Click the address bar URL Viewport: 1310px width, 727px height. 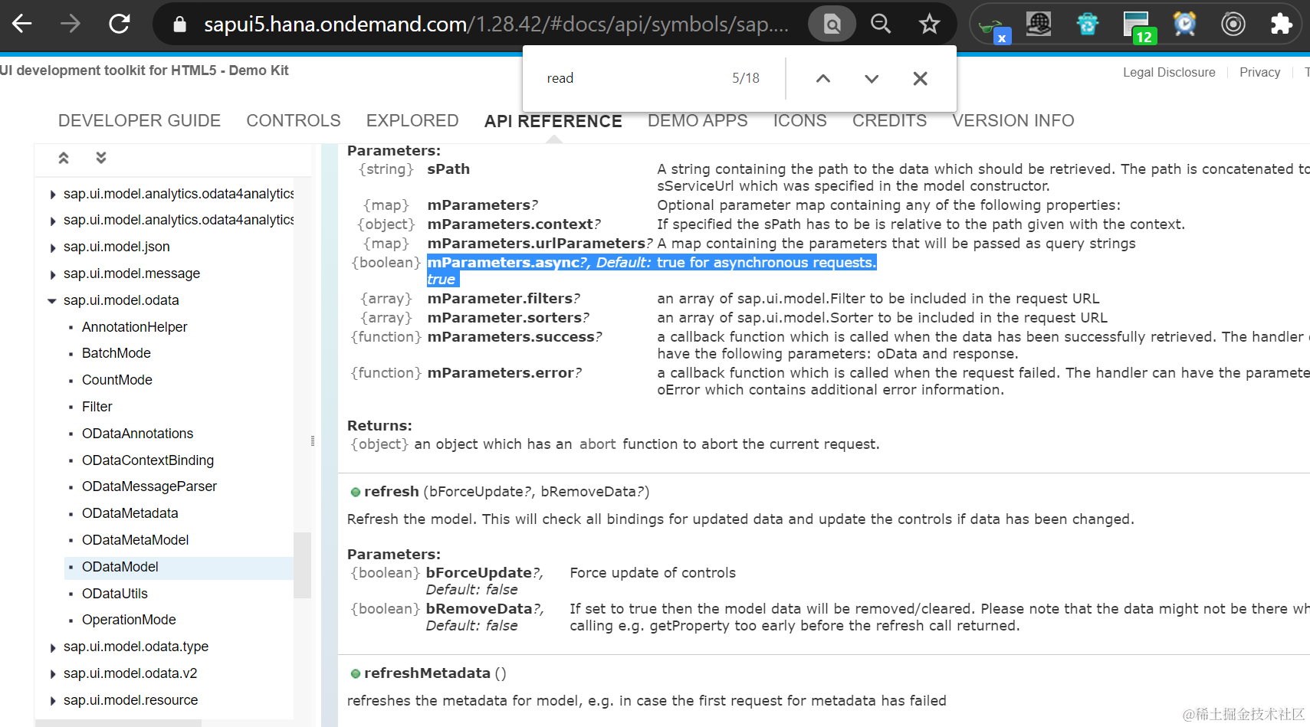[495, 25]
